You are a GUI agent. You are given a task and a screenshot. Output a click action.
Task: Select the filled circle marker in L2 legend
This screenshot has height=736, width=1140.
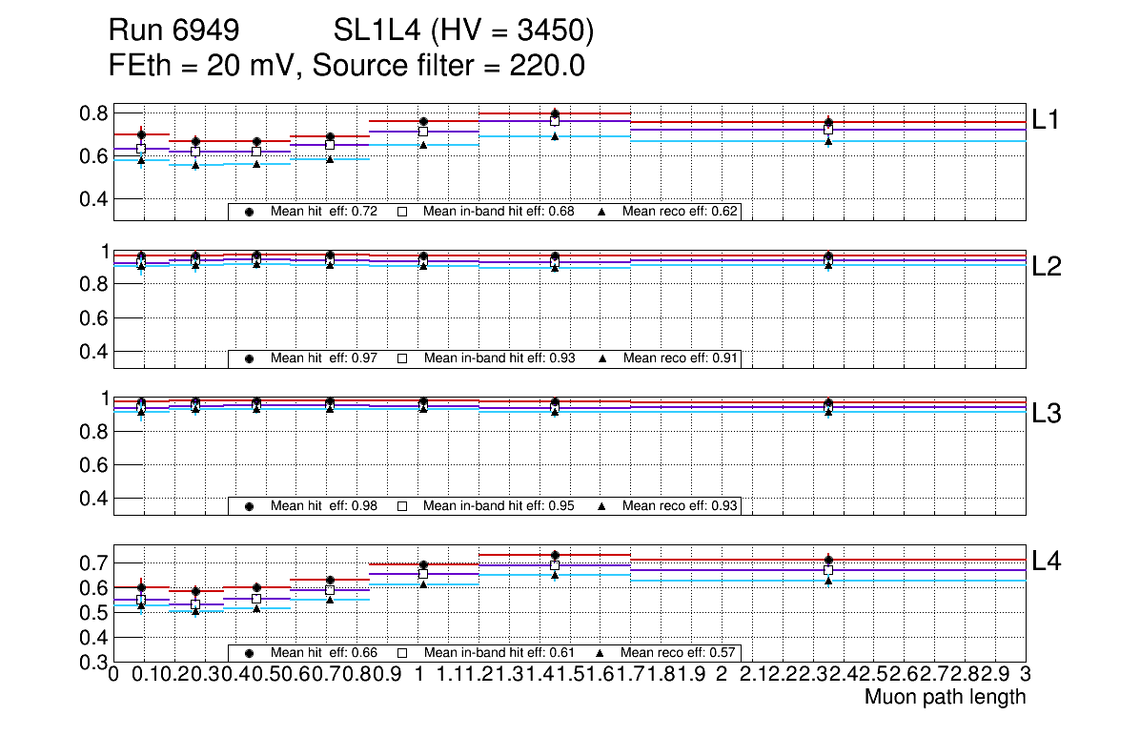point(250,358)
